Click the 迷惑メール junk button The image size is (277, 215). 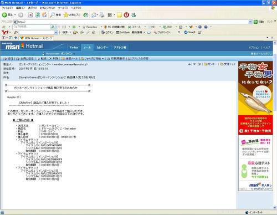70,59
